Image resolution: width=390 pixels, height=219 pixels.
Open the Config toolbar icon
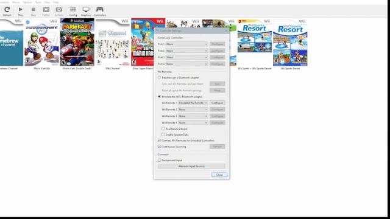73,11
